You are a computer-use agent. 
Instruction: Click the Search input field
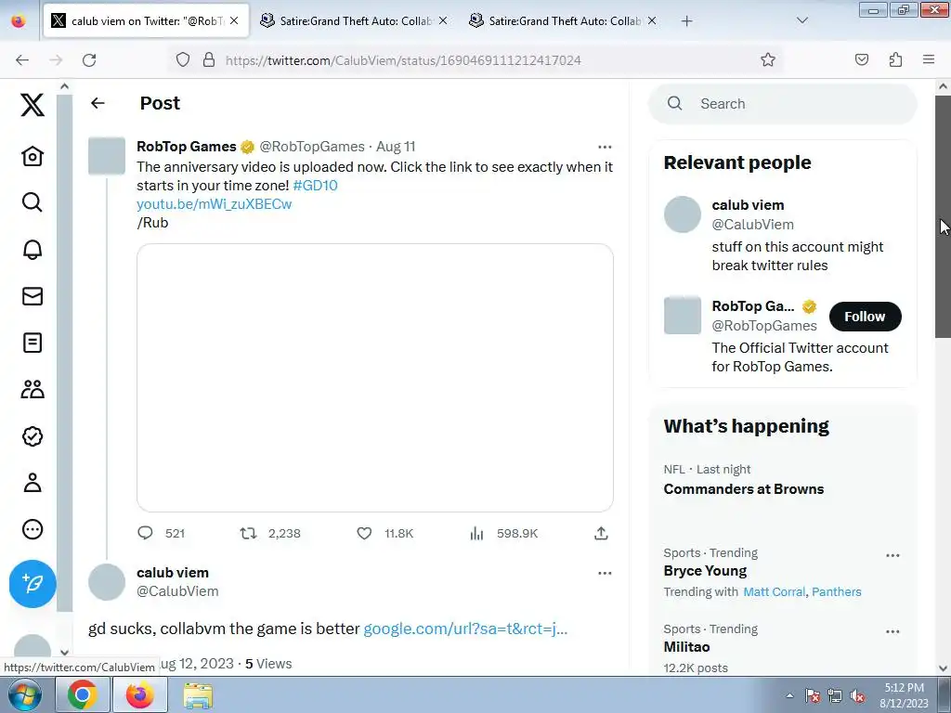(783, 104)
